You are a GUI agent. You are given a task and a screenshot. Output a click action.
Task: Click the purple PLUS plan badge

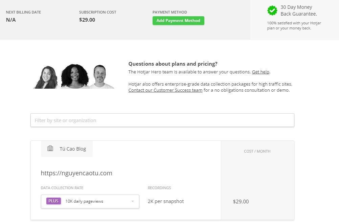tap(53, 201)
